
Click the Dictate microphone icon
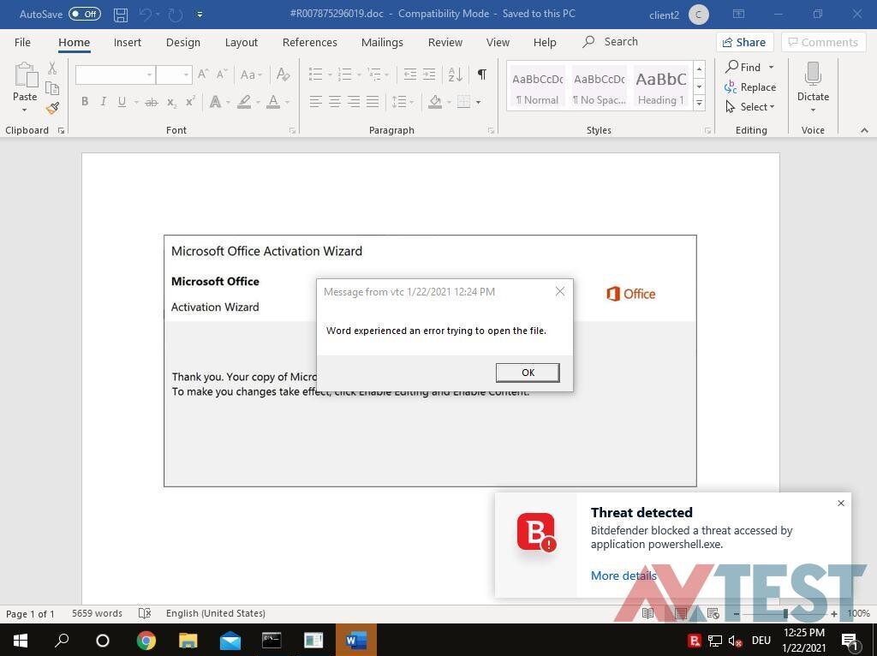pyautogui.click(x=813, y=75)
